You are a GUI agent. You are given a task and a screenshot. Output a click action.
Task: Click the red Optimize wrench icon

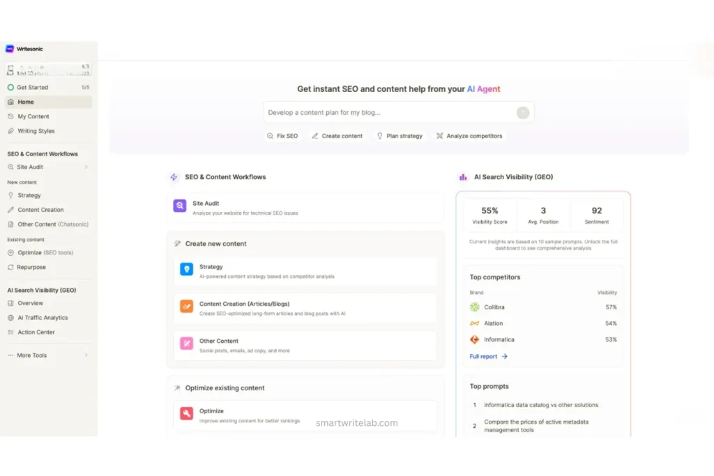click(x=187, y=413)
